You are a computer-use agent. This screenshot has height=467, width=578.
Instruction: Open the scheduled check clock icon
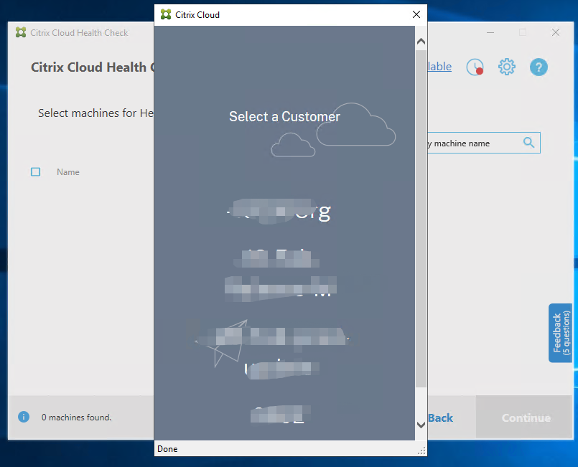[x=475, y=67]
